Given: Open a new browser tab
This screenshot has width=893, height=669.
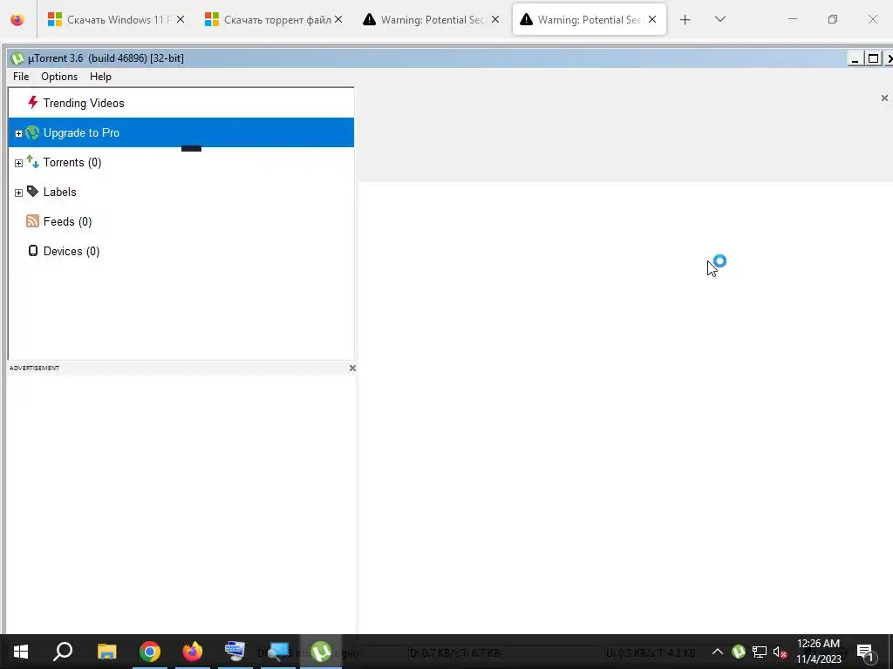Looking at the screenshot, I should [x=685, y=20].
